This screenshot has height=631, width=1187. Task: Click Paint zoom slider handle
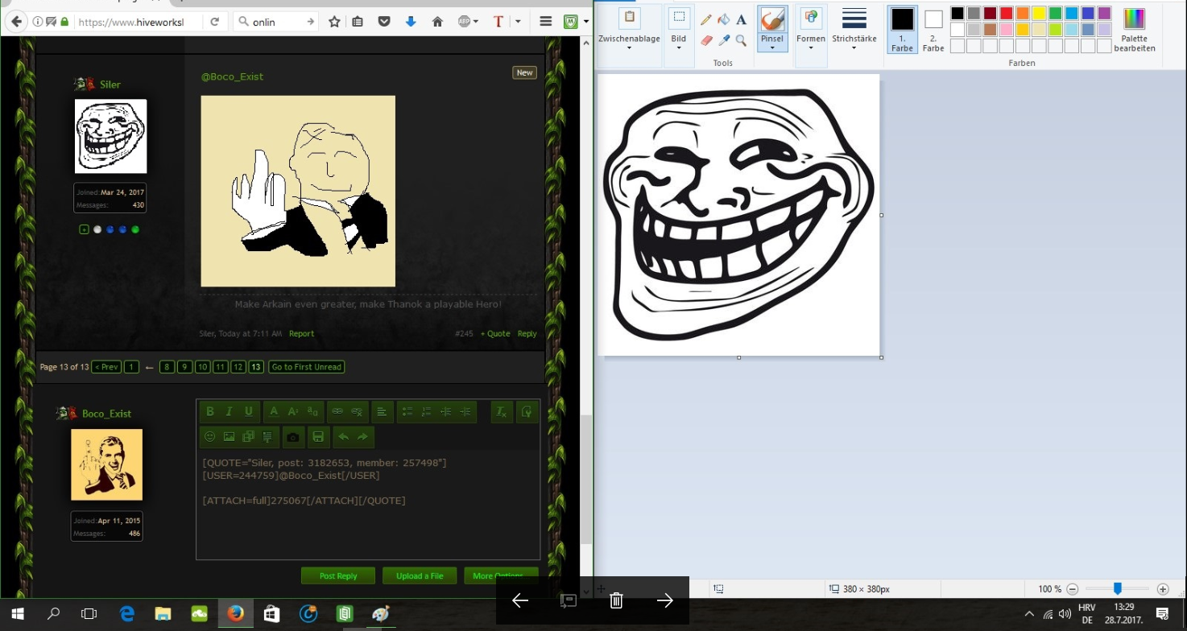coord(1118,589)
